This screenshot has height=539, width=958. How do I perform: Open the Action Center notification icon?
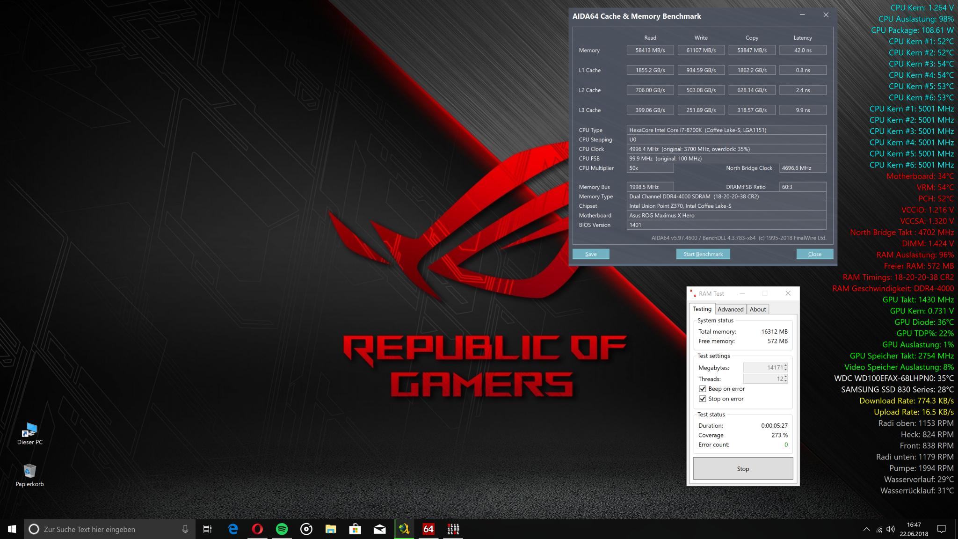(942, 529)
